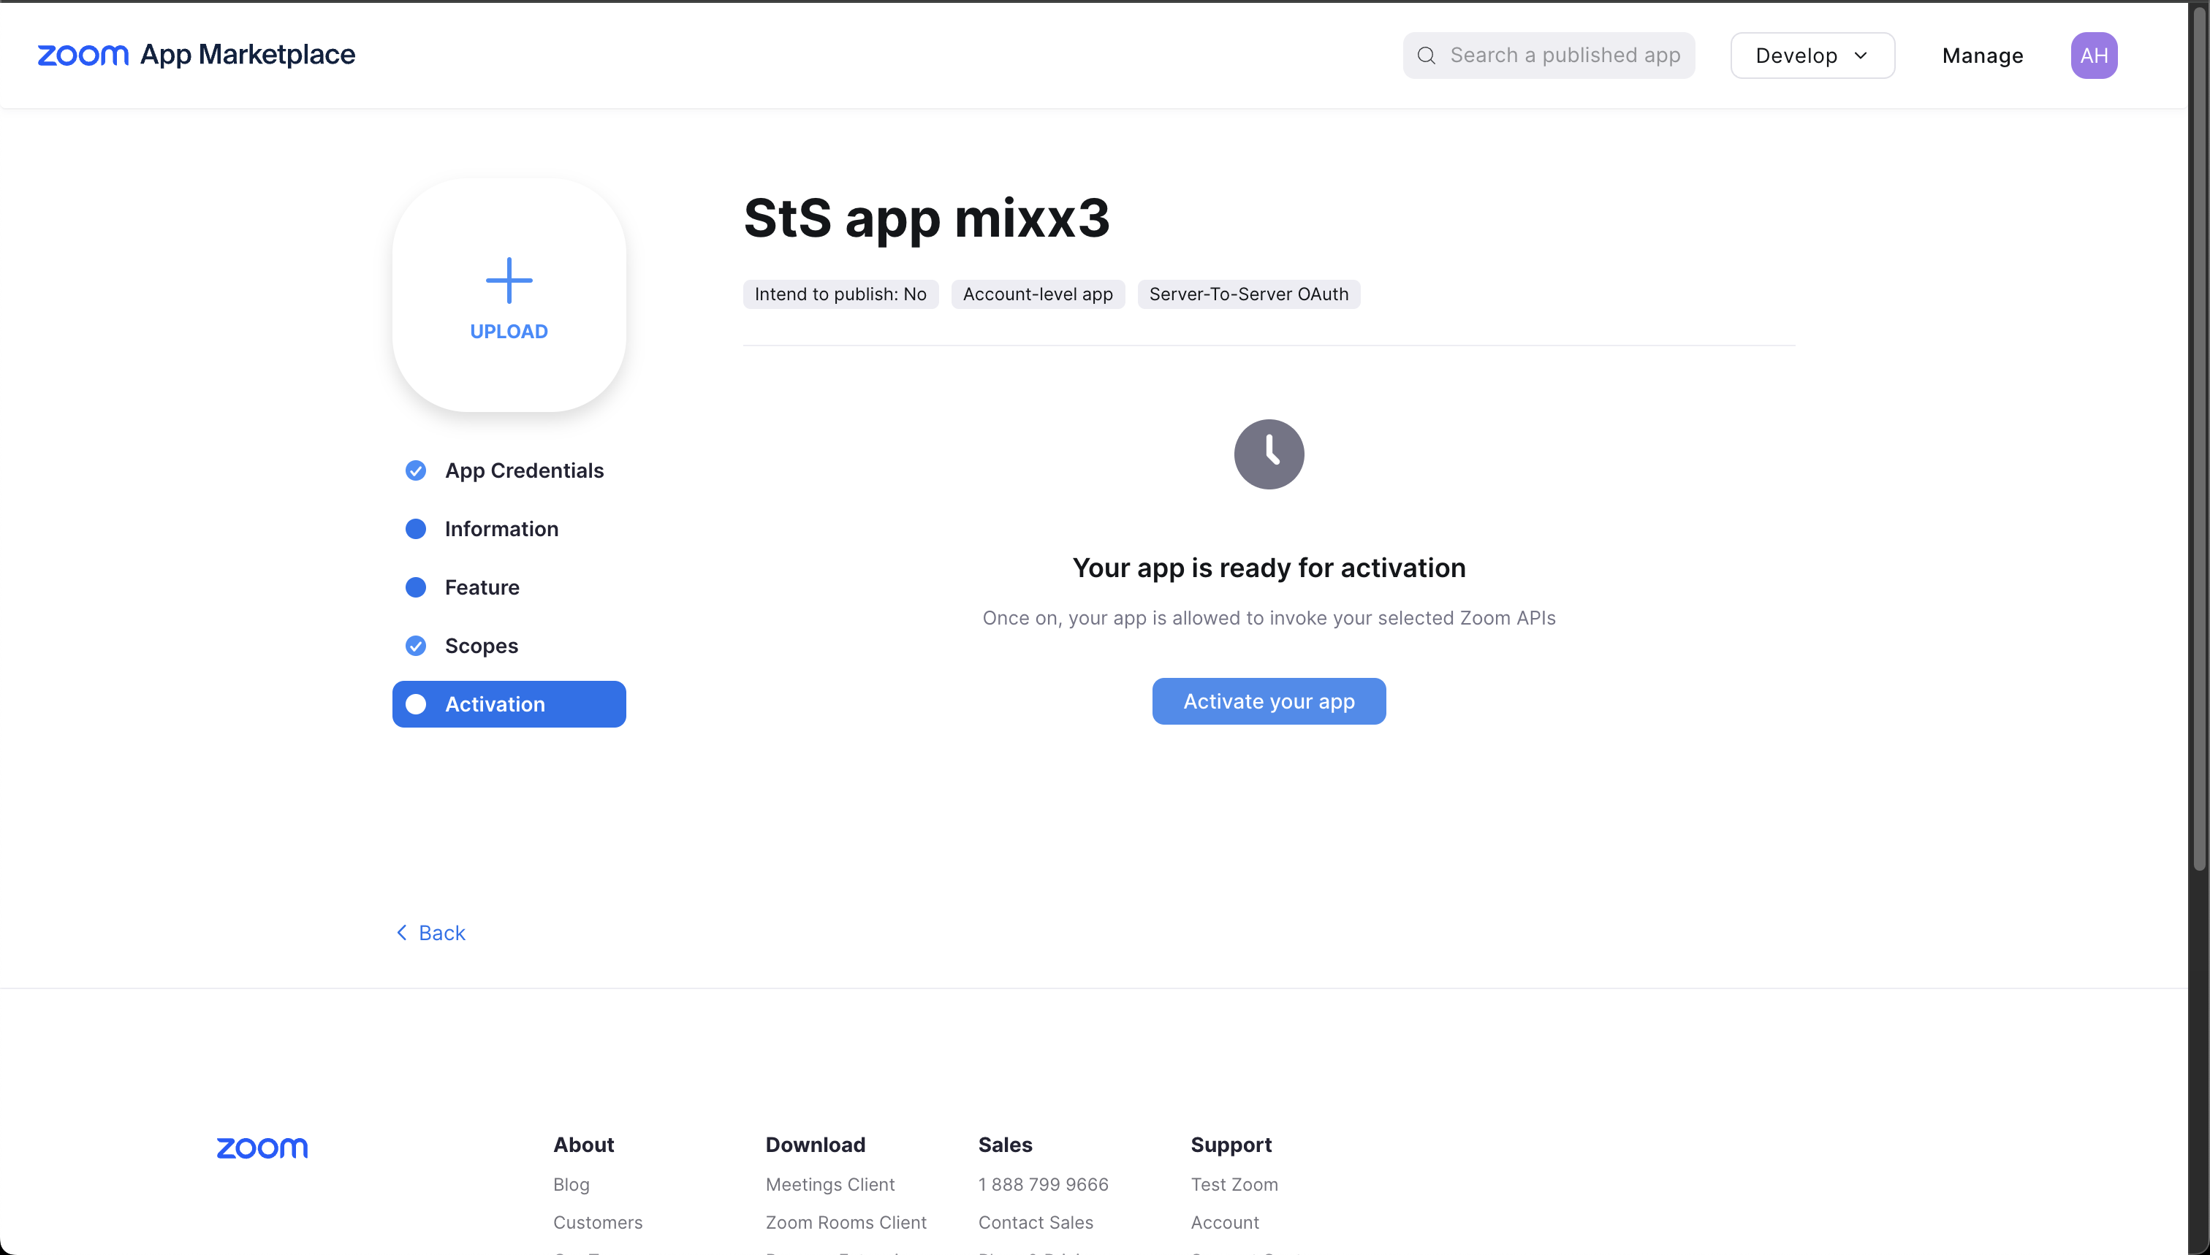
Task: Click the Back chevron icon
Action: click(402, 933)
